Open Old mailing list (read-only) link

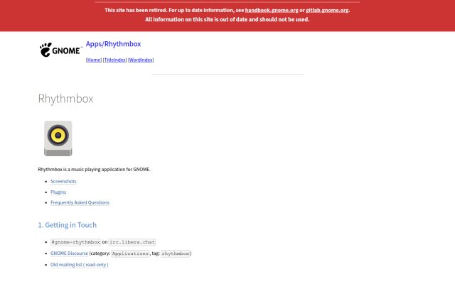click(79, 265)
